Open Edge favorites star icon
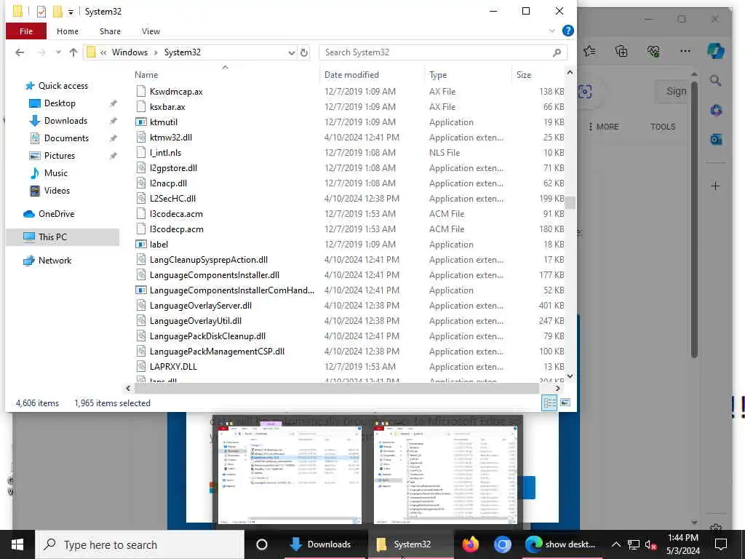Image resolution: width=745 pixels, height=559 pixels. click(589, 51)
